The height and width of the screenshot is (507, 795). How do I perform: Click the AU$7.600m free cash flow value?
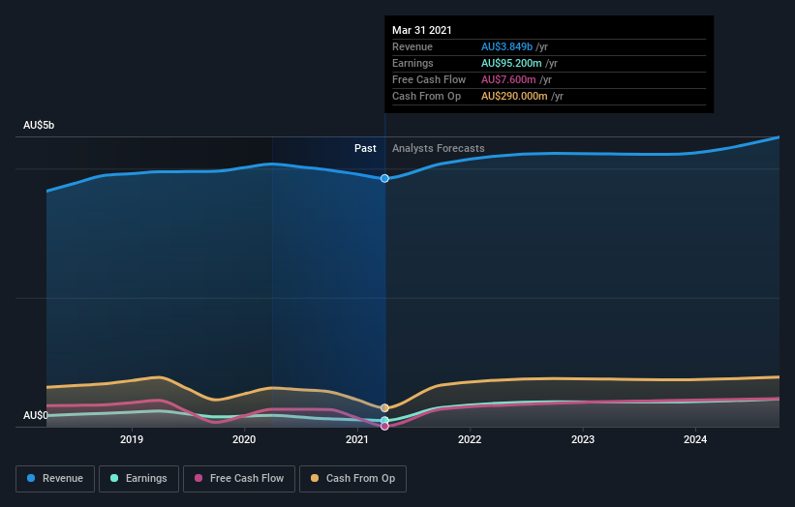(508, 79)
